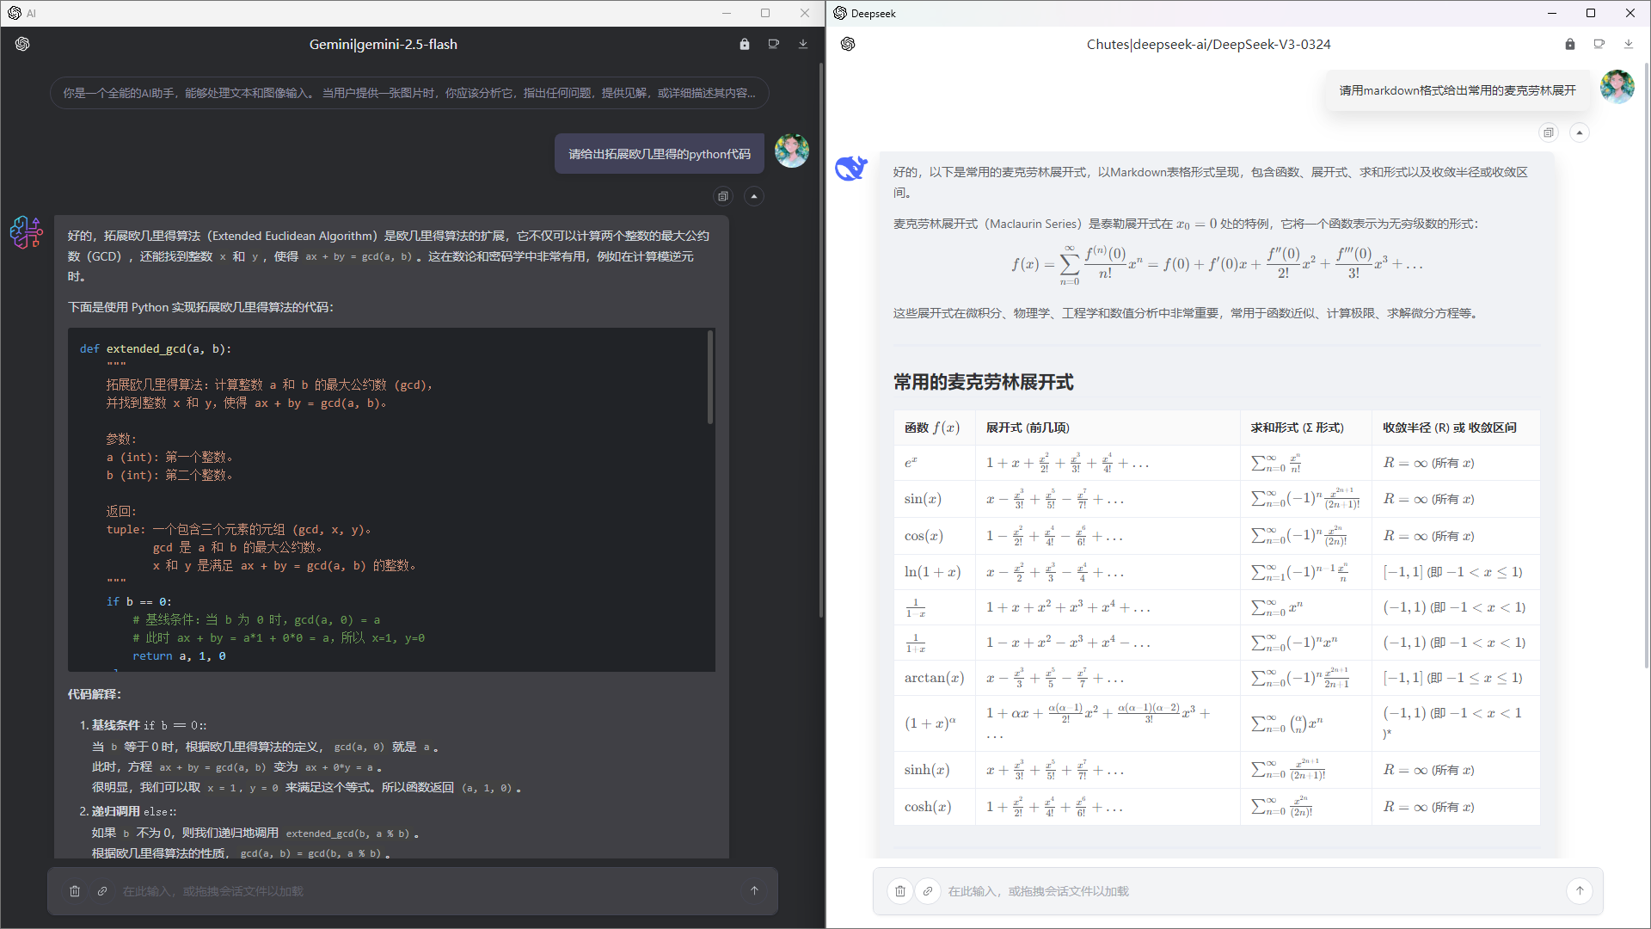Click the download icon in Gemini window header
Viewport: 1651px width, 929px height.
803,44
